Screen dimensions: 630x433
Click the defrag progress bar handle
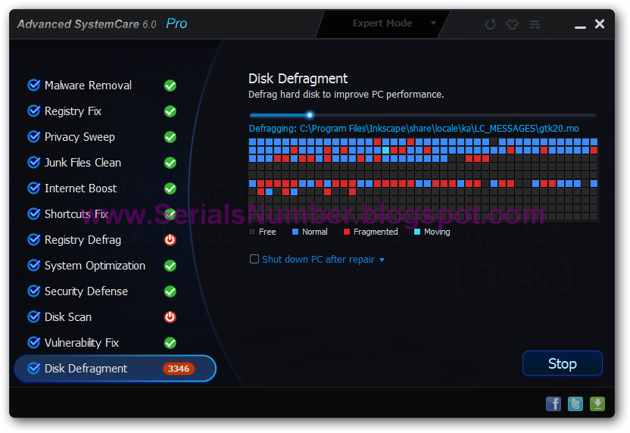pyautogui.click(x=310, y=115)
